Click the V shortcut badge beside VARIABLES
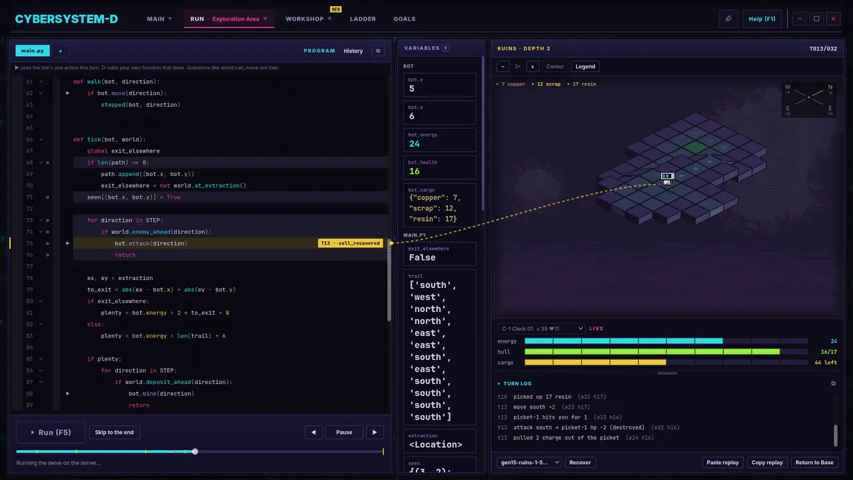This screenshot has height=480, width=853. 445,48
